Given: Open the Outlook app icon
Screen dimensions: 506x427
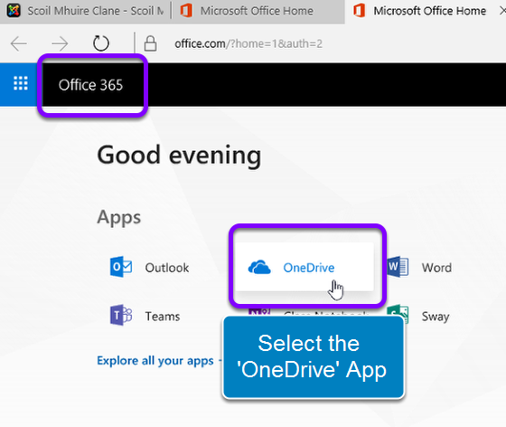Looking at the screenshot, I should point(121,267).
